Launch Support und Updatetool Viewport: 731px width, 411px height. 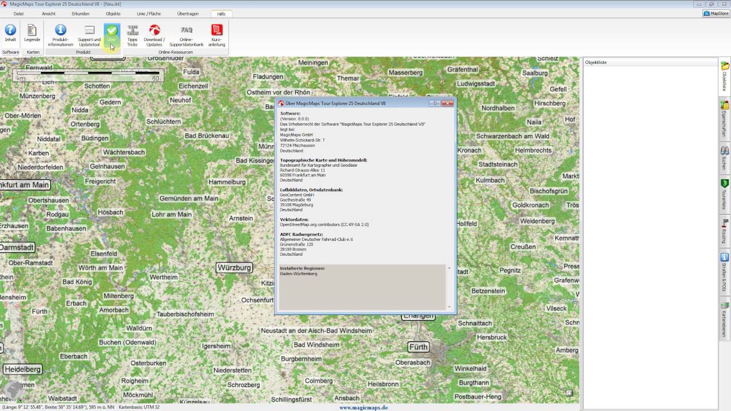[x=89, y=35]
